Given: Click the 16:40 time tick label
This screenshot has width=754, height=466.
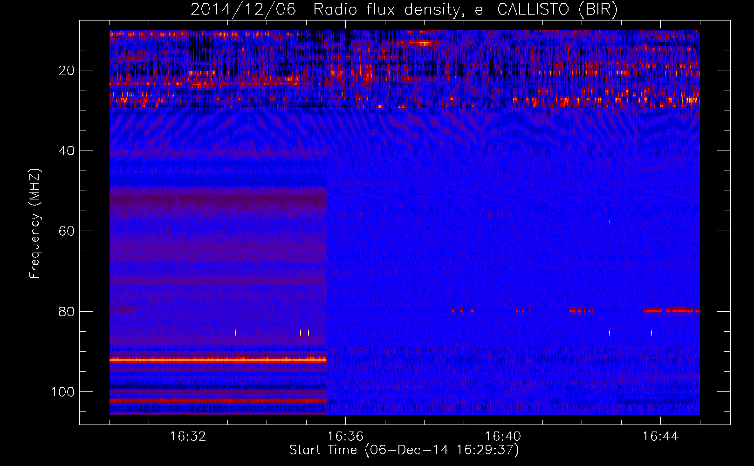Looking at the screenshot, I should click(503, 437).
